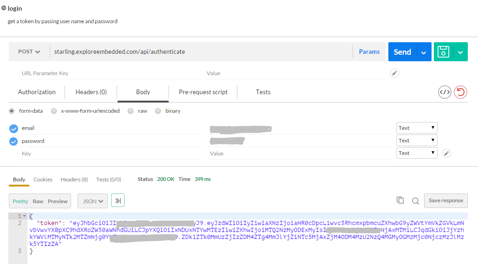Collapse the JSON object fold arrow
The height and width of the screenshot is (264, 478).
click(24, 216)
